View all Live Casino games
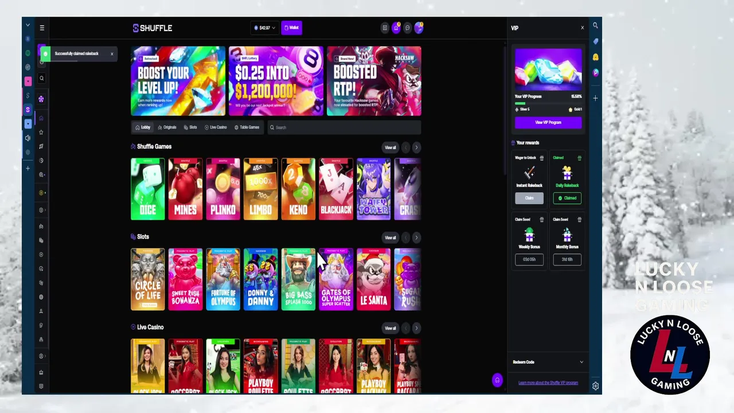The width and height of the screenshot is (734, 413). pos(391,328)
